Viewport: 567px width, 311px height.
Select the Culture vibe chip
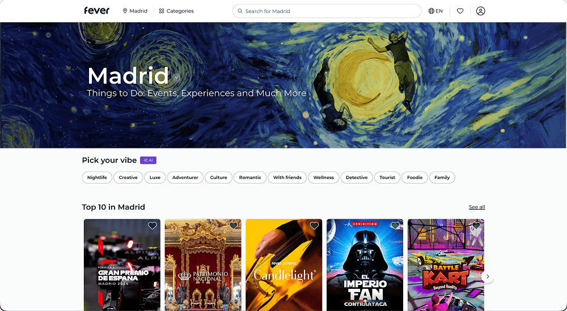click(x=219, y=177)
